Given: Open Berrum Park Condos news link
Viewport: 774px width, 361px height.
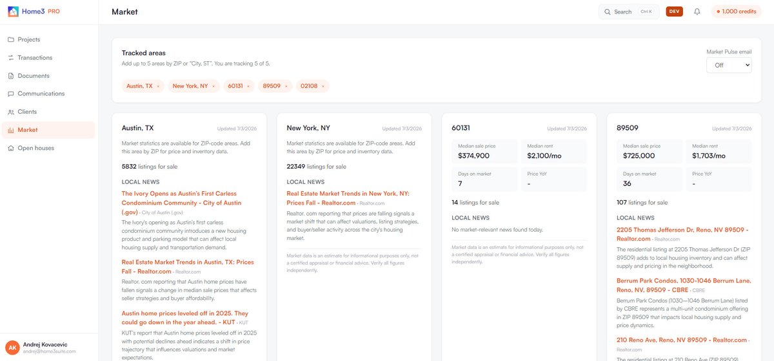Looking at the screenshot, I should (684, 285).
